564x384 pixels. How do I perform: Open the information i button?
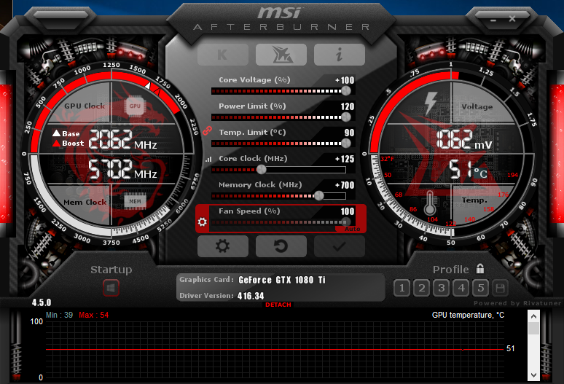(x=339, y=55)
